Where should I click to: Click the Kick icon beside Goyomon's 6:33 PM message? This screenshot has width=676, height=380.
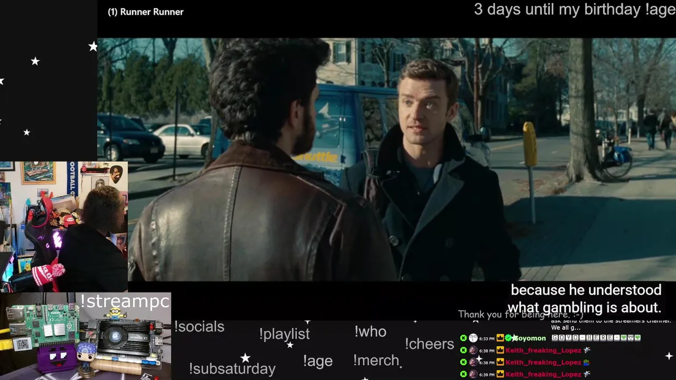click(x=463, y=338)
